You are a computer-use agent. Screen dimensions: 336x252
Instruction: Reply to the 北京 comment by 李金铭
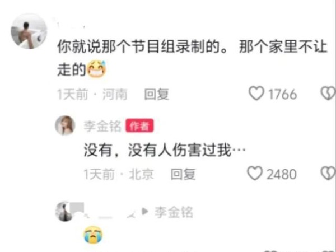pos(183,174)
